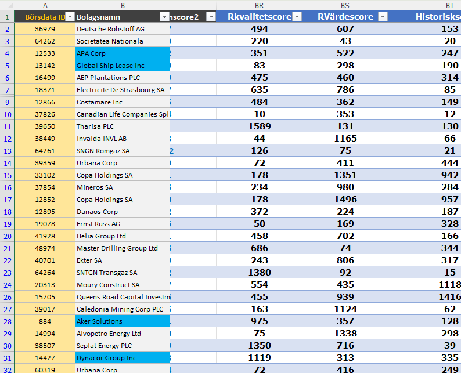Select the Tharisa PLC cell
The height and width of the screenshot is (373, 461).
tap(123, 126)
